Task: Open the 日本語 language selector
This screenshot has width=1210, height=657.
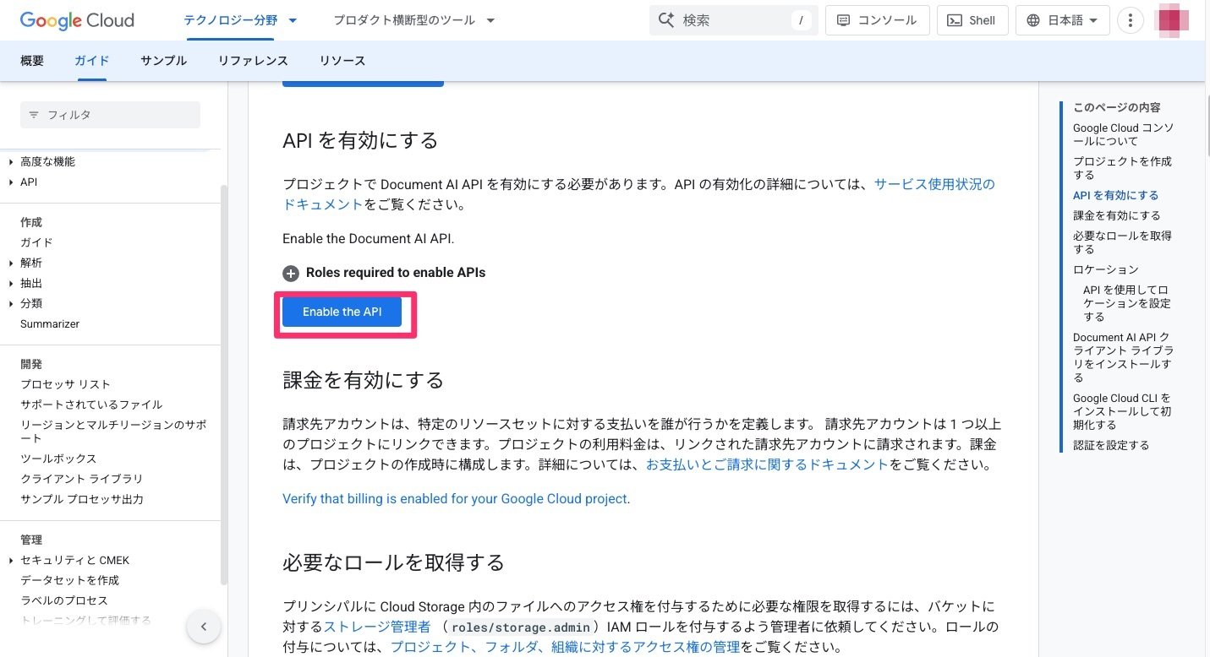Action: pos(1062,19)
